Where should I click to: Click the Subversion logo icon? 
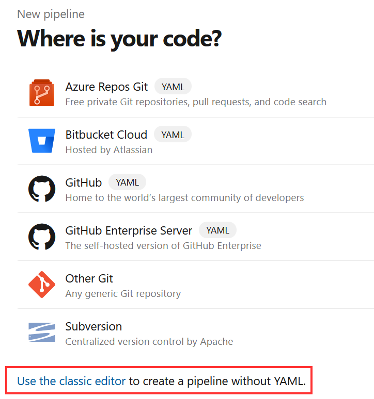click(42, 332)
